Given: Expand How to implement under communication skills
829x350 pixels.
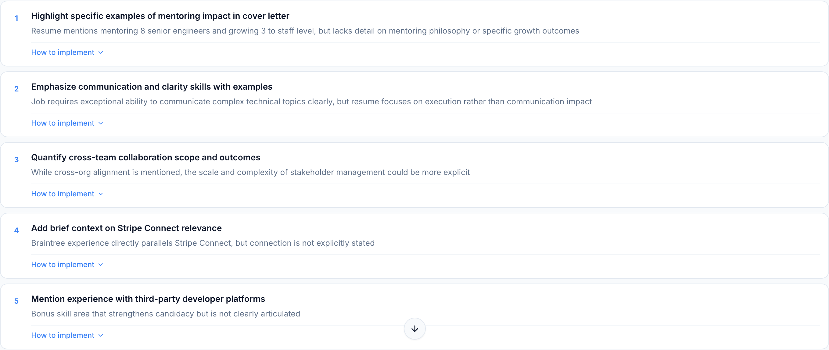Looking at the screenshot, I should [x=67, y=123].
